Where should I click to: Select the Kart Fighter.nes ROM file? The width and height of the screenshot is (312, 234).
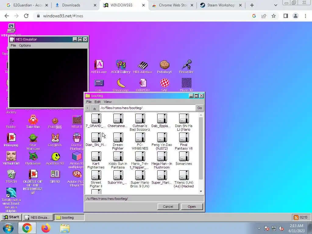[x=96, y=160]
